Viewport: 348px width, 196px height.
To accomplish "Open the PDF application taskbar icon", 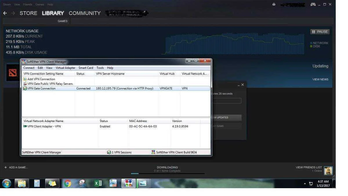I will [x=113, y=183].
